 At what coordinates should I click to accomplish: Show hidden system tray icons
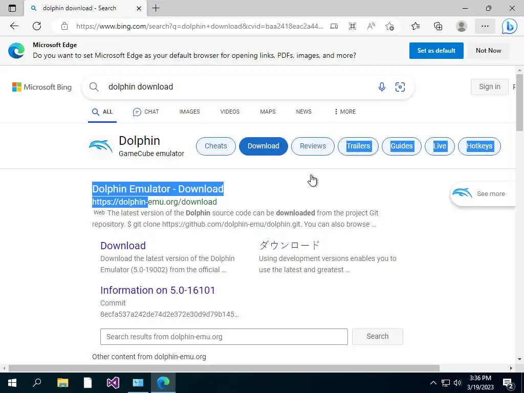tap(433, 383)
